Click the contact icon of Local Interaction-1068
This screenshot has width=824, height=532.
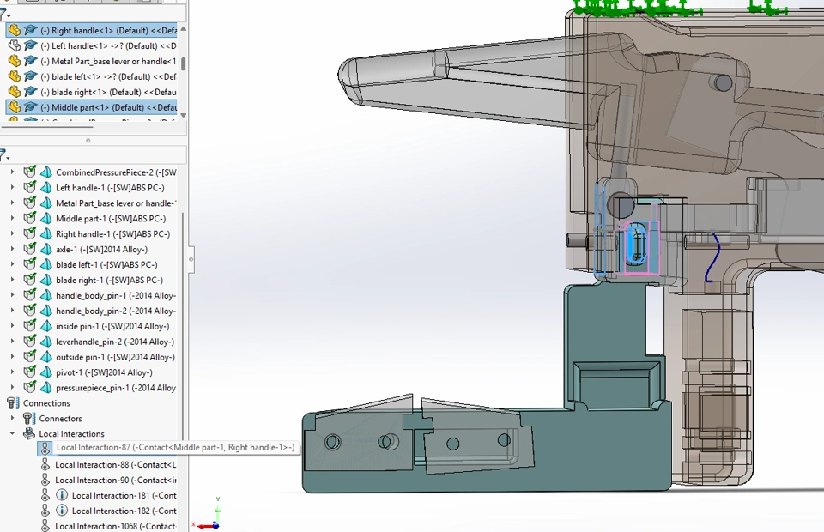(45, 526)
